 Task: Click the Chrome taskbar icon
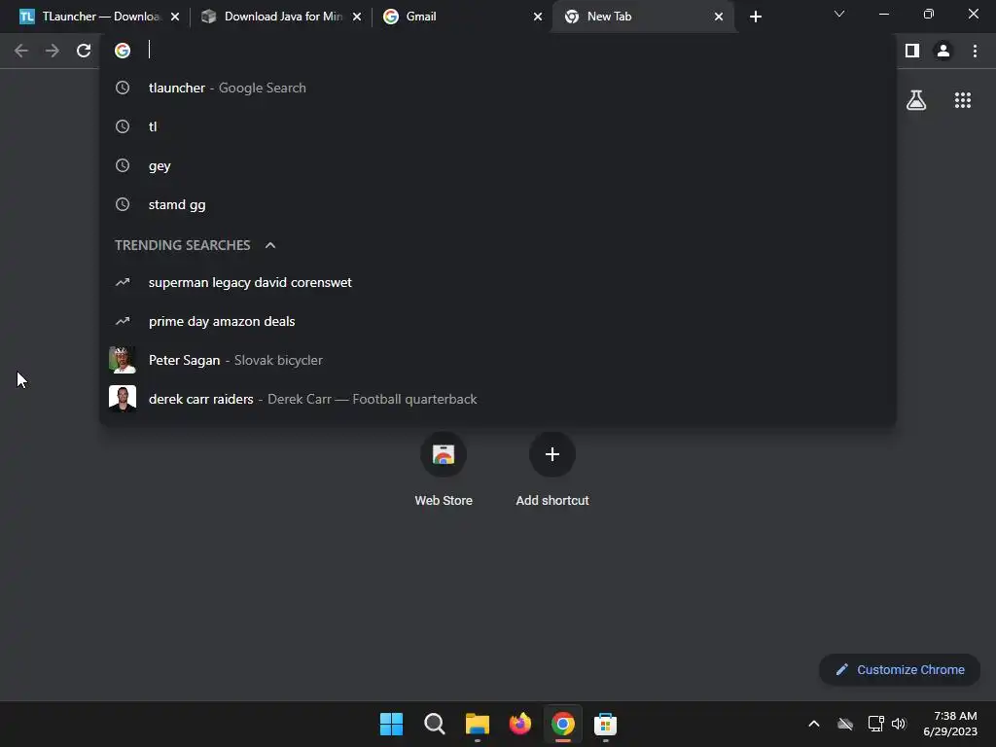click(x=563, y=724)
